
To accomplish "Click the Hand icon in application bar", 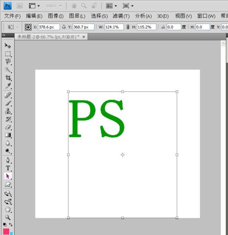I will click(x=74, y=6).
